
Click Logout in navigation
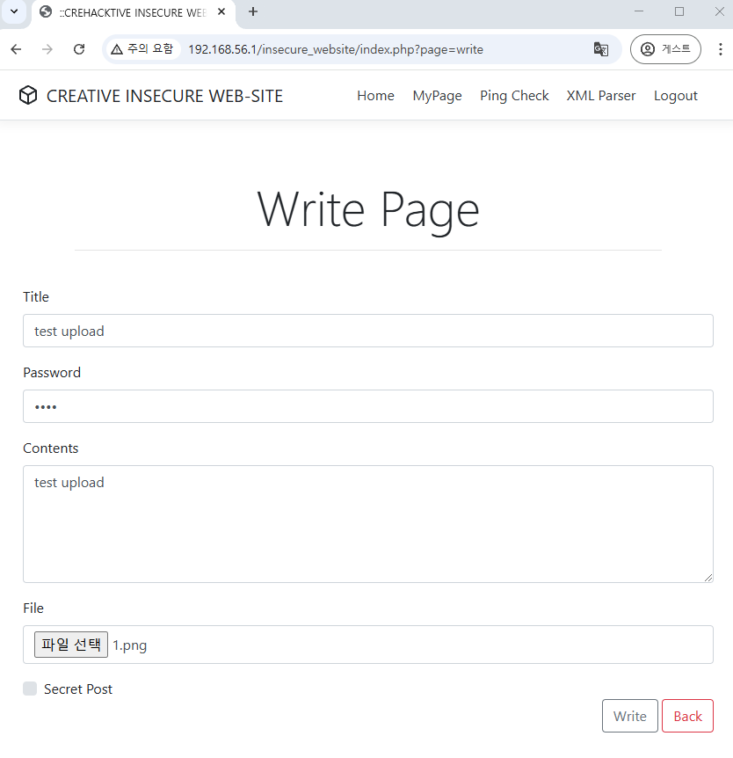click(x=676, y=96)
